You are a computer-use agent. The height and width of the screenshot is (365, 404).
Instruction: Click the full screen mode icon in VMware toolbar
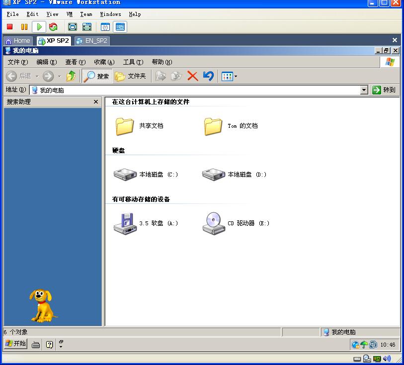click(x=73, y=27)
